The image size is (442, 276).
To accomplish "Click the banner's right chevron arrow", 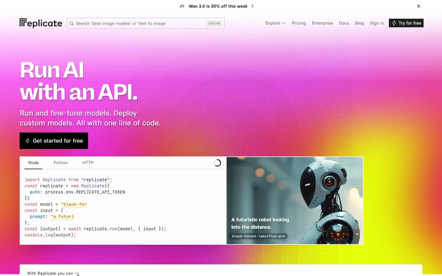I will point(252,6).
